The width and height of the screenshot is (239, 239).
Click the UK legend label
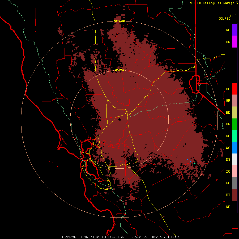[x=228, y=42]
